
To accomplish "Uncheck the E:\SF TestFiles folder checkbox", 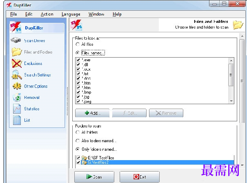I will (78, 158).
